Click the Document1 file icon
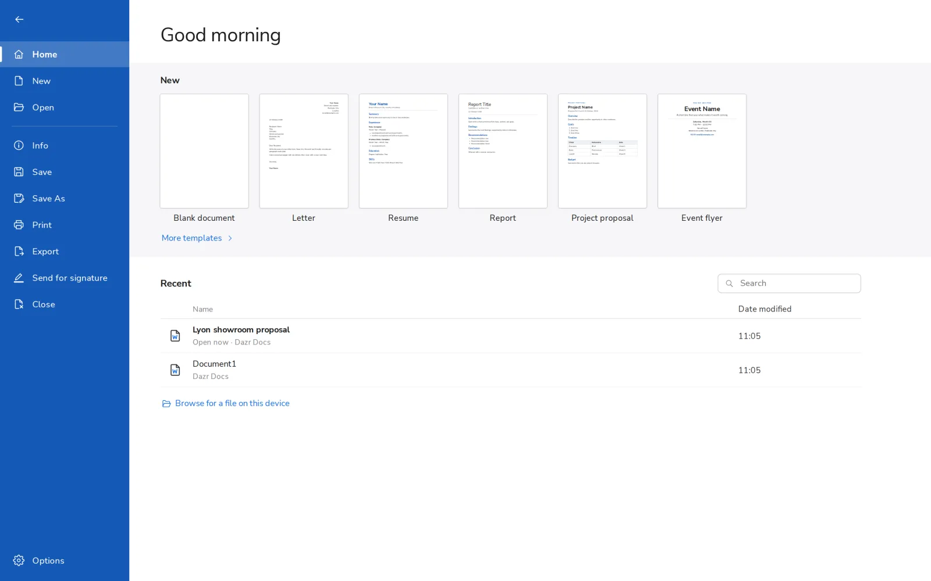 coord(175,370)
